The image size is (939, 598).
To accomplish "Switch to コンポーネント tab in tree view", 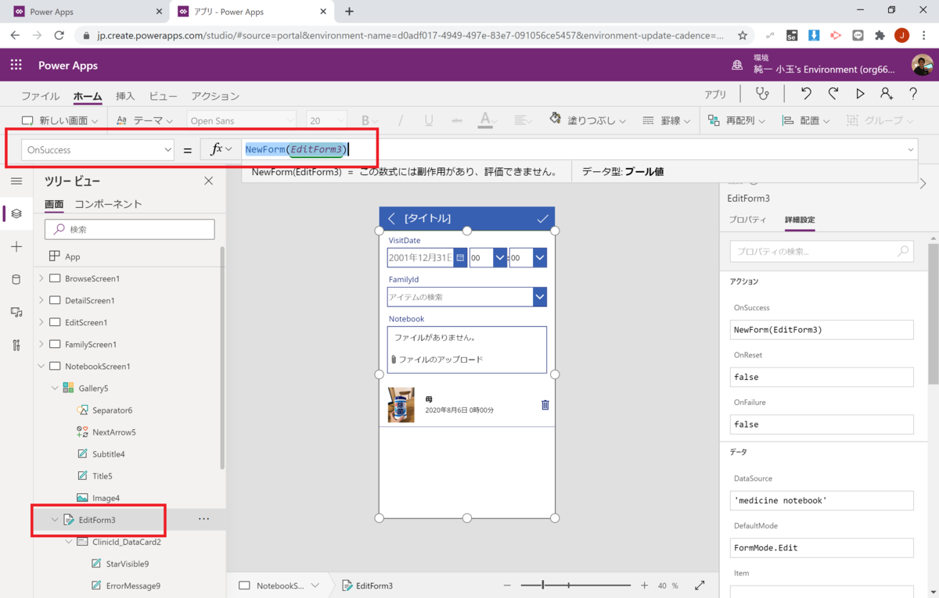I will point(108,204).
